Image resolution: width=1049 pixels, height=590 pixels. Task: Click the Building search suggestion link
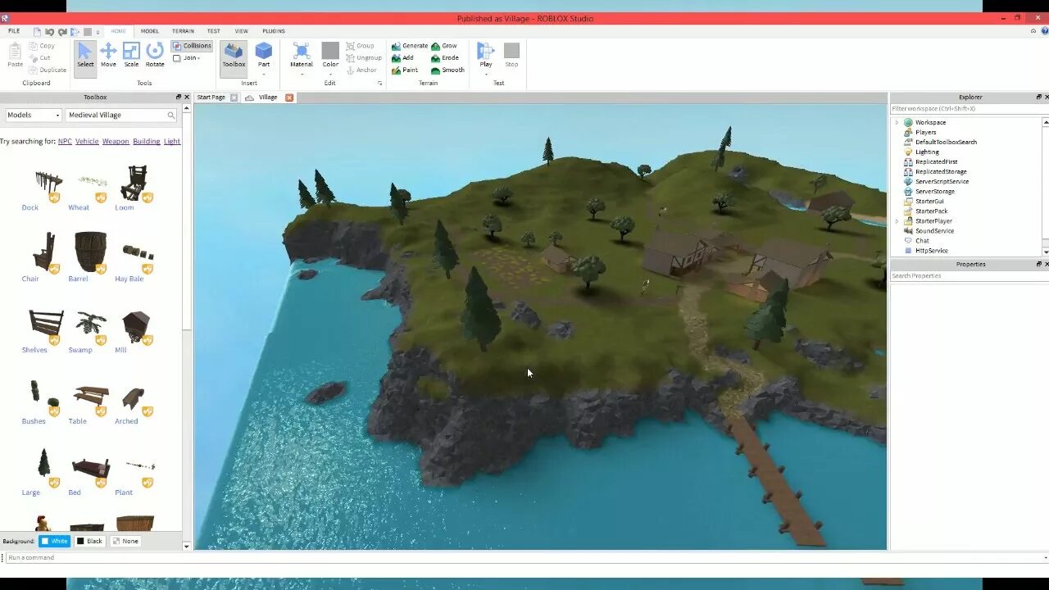coord(147,141)
